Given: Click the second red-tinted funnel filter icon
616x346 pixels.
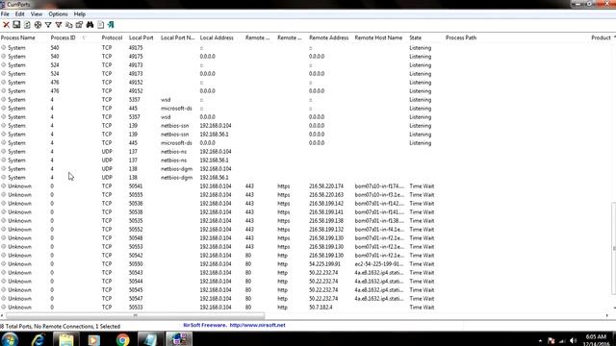Looking at the screenshot, I should point(59,25).
